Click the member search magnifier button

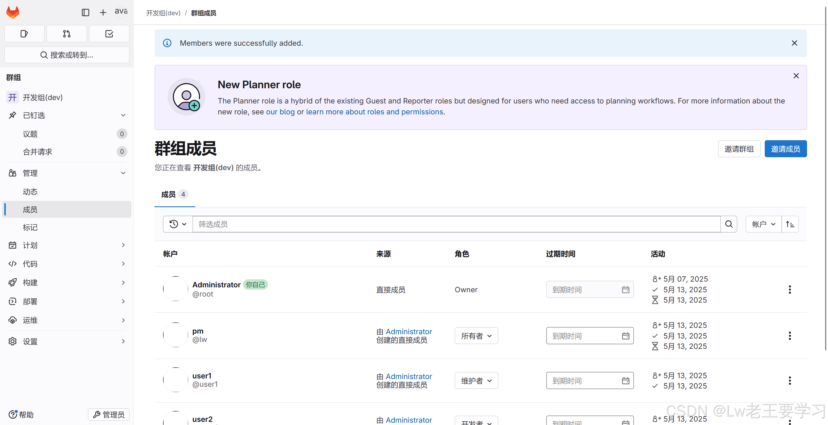(729, 224)
